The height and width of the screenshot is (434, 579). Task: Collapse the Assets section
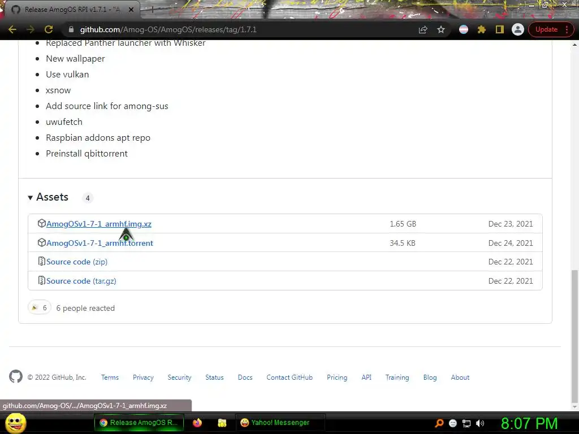[49, 197]
